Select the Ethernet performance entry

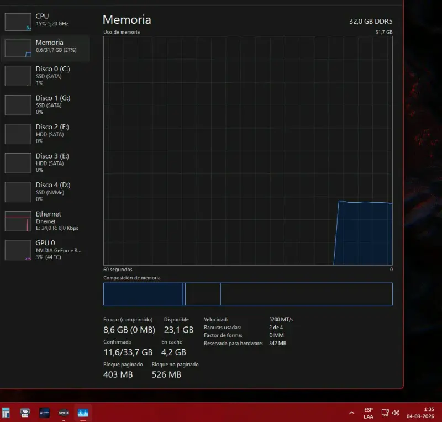[x=45, y=221]
